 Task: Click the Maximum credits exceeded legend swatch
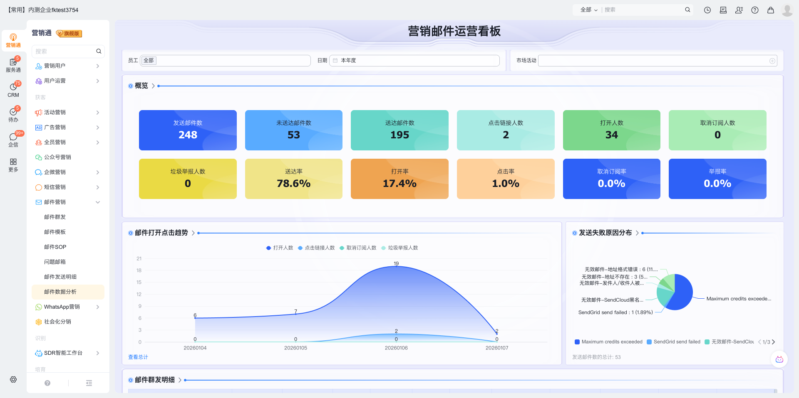(x=577, y=342)
